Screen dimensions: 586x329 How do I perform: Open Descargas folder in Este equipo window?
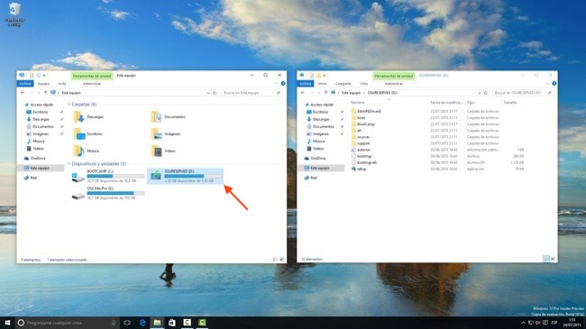(x=88, y=117)
